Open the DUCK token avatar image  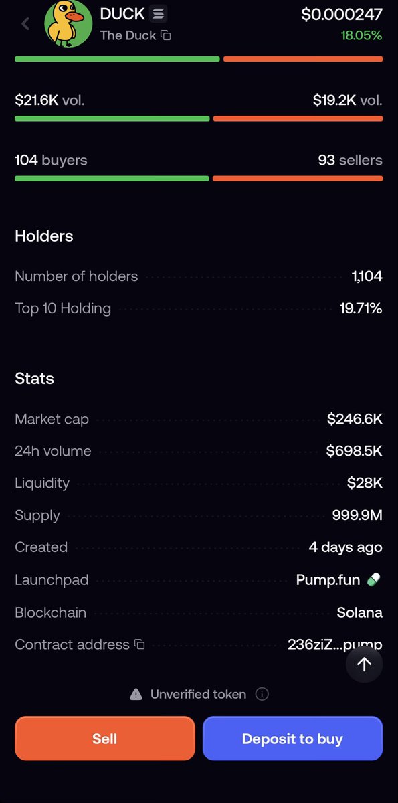[68, 23]
